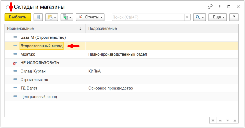This screenshot has width=245, height=128.
Task: Open the three-dots window menu
Action: [x=220, y=7]
